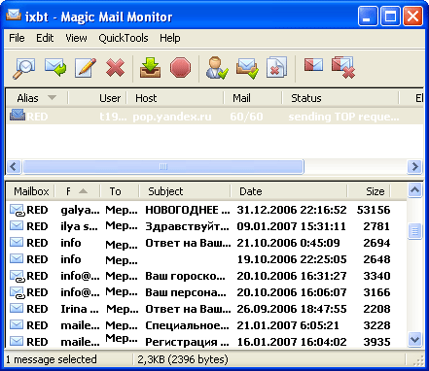Click size value 53156

pos(374,210)
